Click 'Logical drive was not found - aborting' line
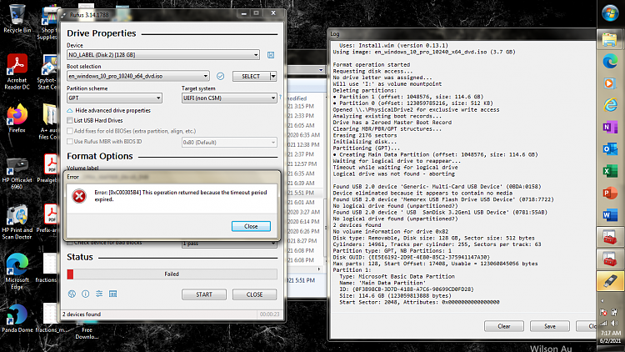 [394, 174]
